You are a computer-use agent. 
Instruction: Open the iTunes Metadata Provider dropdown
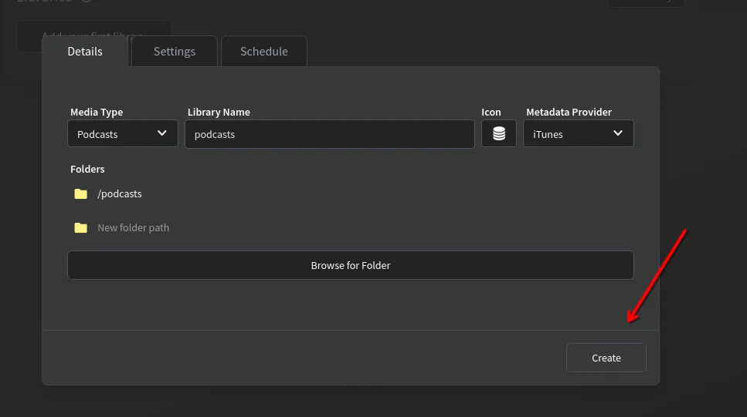point(578,134)
